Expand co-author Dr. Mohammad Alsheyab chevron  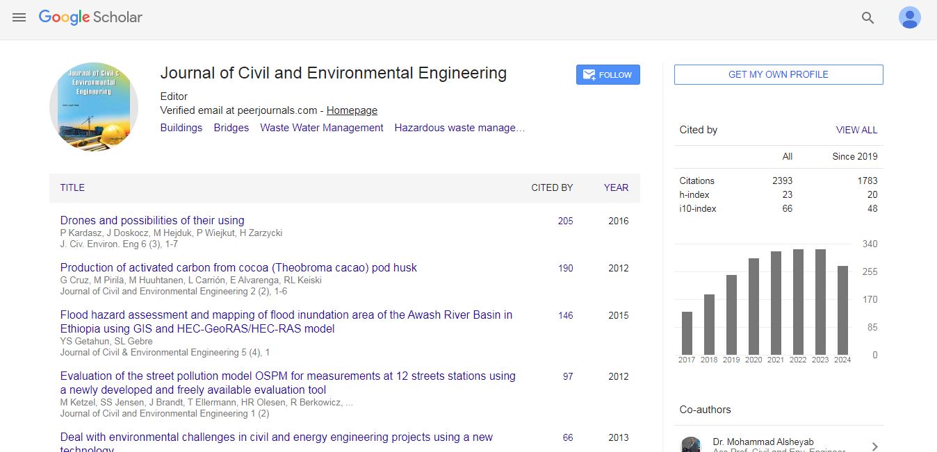click(x=874, y=446)
